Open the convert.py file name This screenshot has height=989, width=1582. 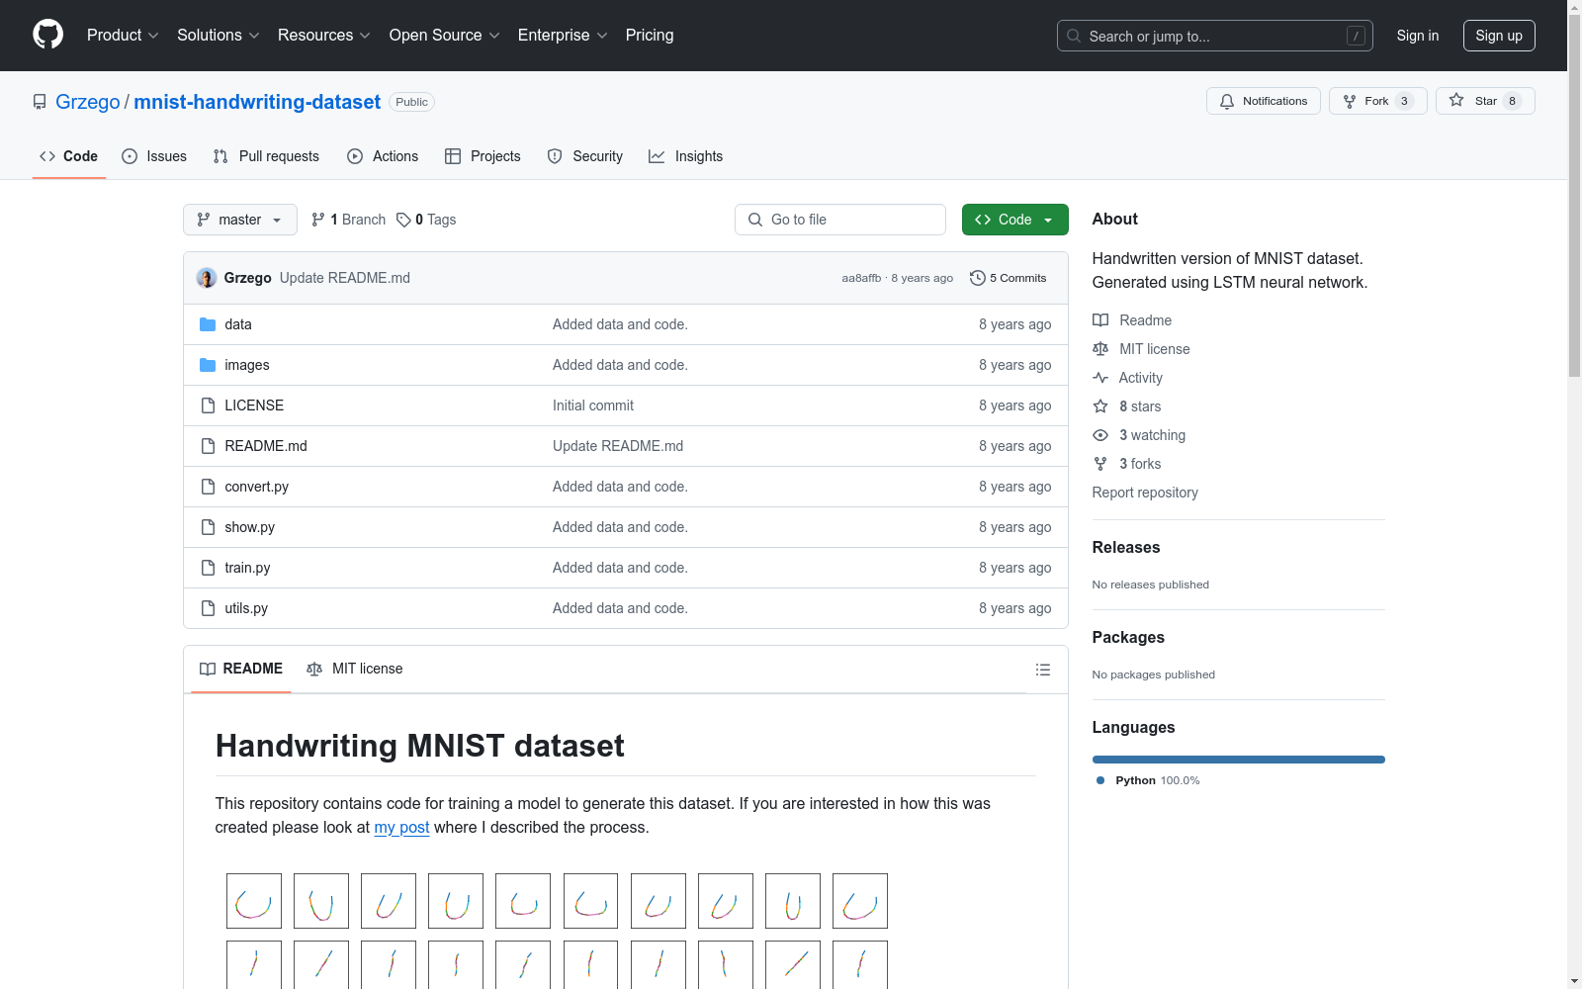point(257,487)
